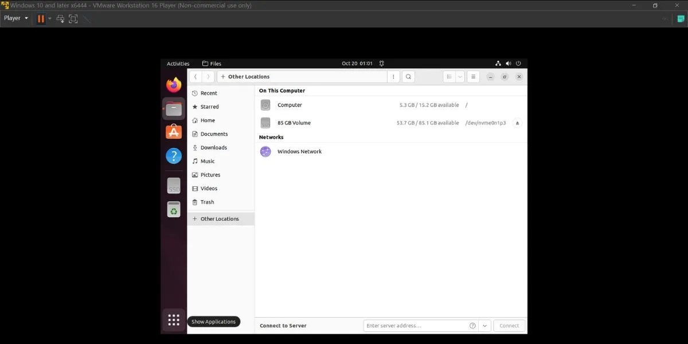This screenshot has width=688, height=344.
Task: Open the server address history dropdown
Action: click(x=484, y=325)
